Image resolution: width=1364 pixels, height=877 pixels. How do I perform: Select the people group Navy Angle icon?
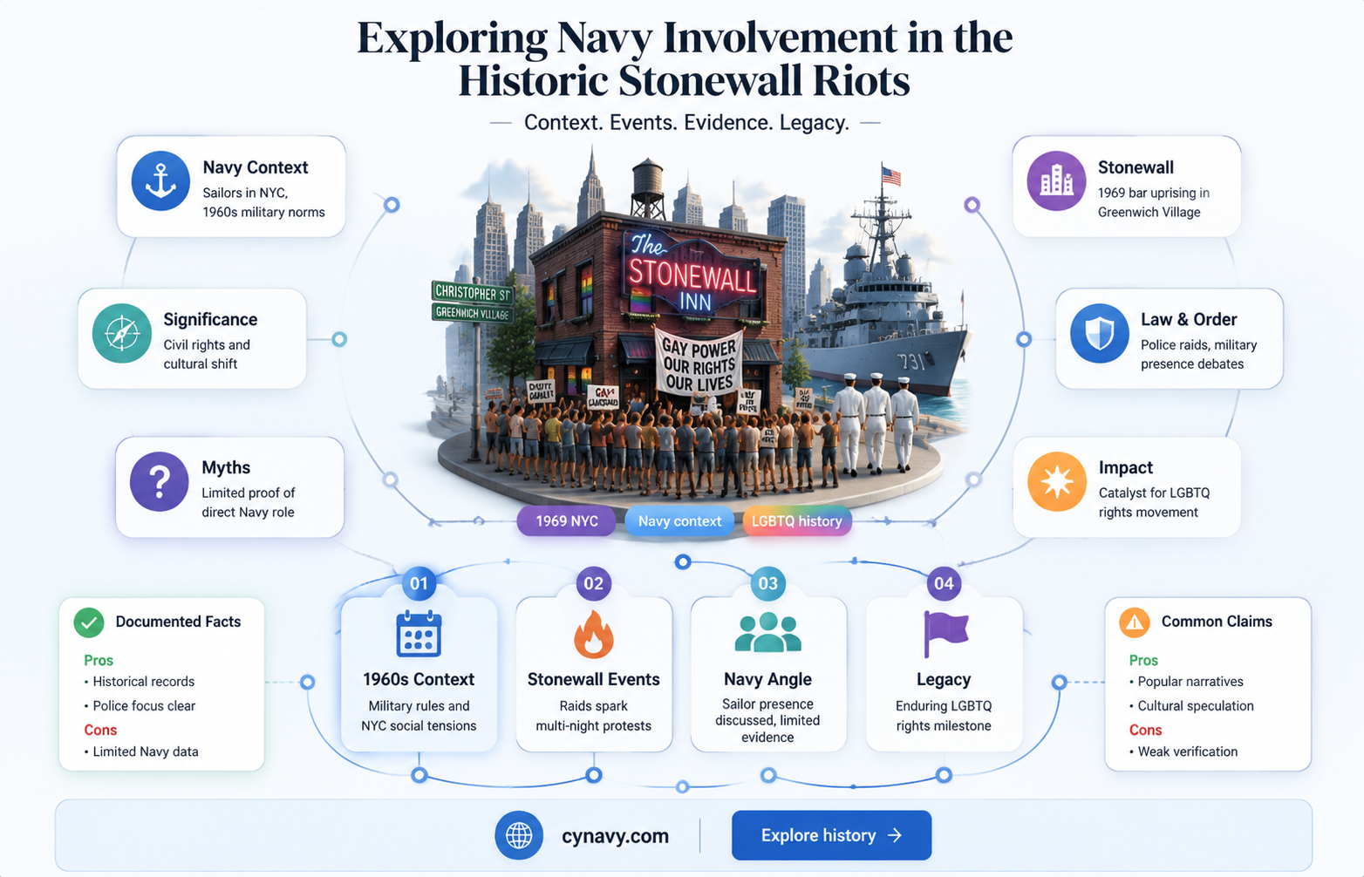(767, 633)
